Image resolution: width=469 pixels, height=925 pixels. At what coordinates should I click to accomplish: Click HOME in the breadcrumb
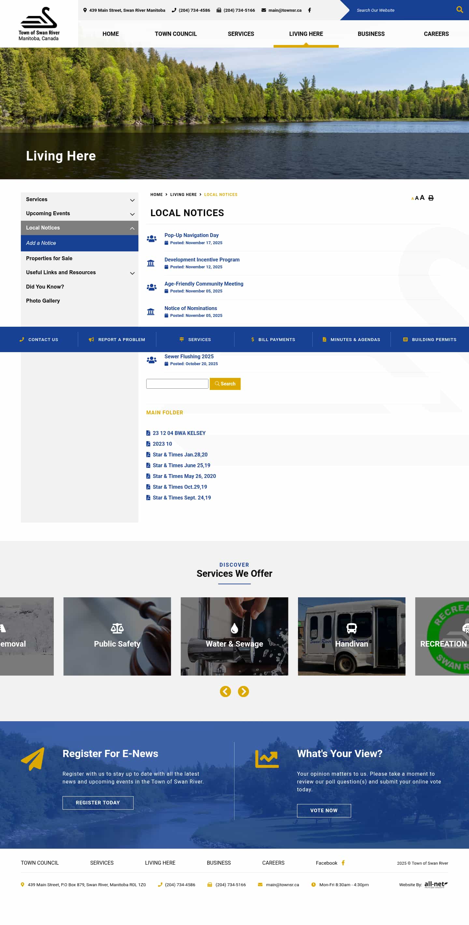[156, 194]
